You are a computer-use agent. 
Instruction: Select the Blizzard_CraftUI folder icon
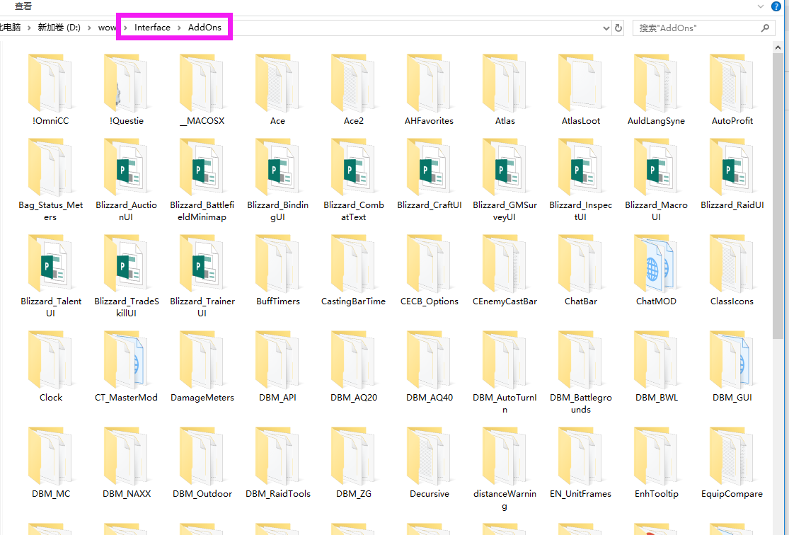point(430,168)
